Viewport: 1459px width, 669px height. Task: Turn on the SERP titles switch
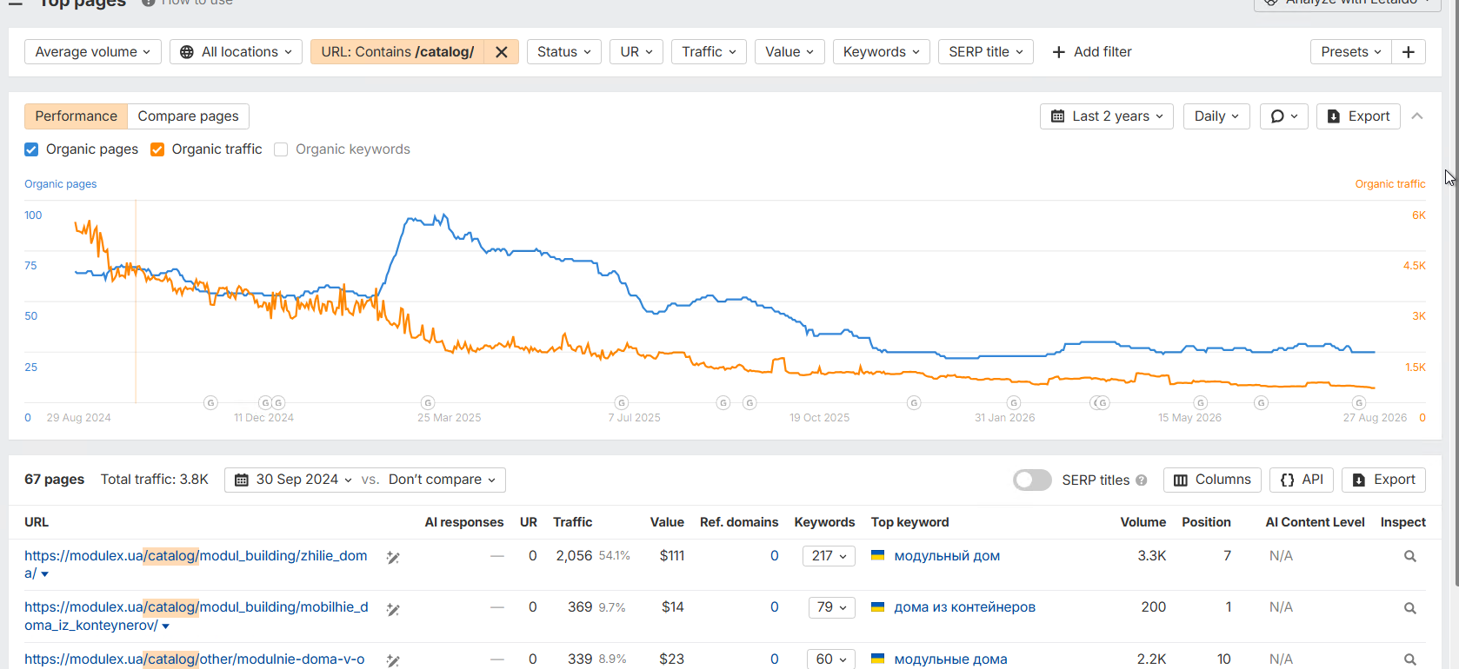[x=1032, y=480]
